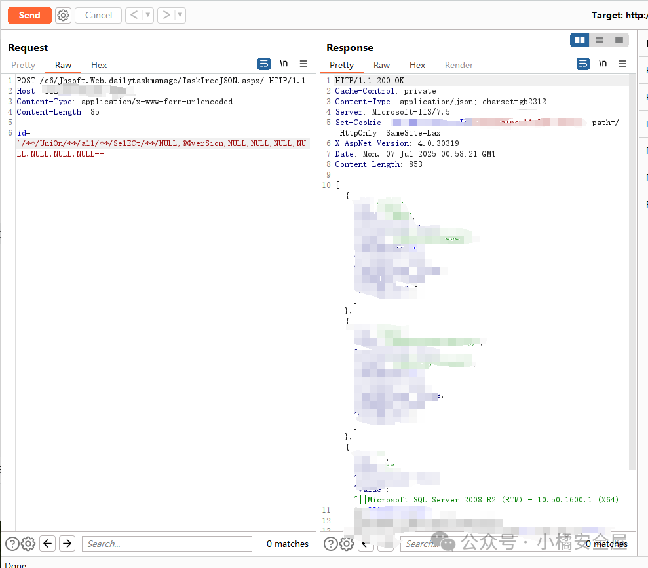The width and height of the screenshot is (648, 568).
Task: Switch Request view to Hex tab
Action: (x=99, y=65)
